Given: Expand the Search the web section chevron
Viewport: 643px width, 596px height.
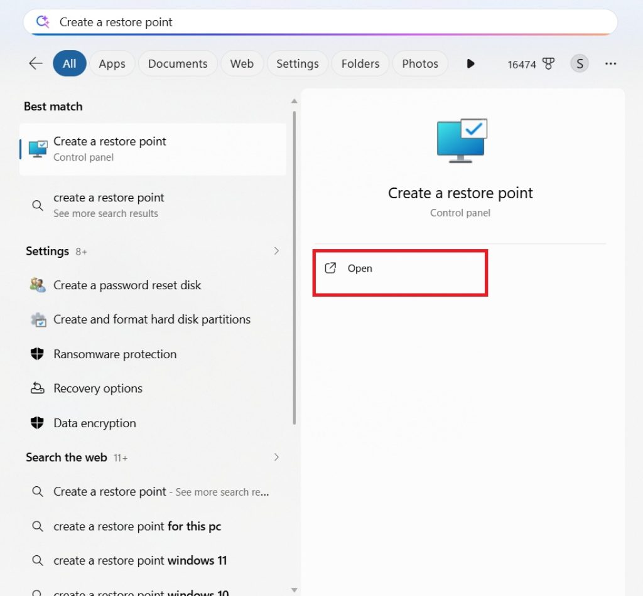Looking at the screenshot, I should pyautogui.click(x=276, y=457).
